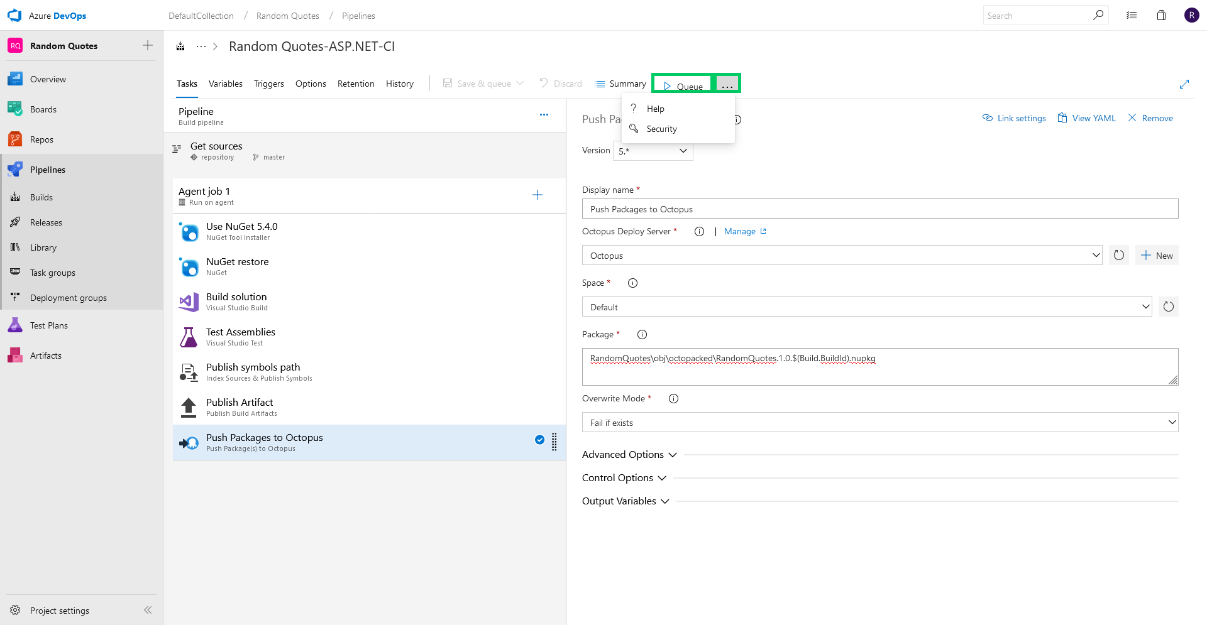Viewport: 1207px width, 625px height.
Task: Add New Octopus server connection
Action: click(1157, 255)
